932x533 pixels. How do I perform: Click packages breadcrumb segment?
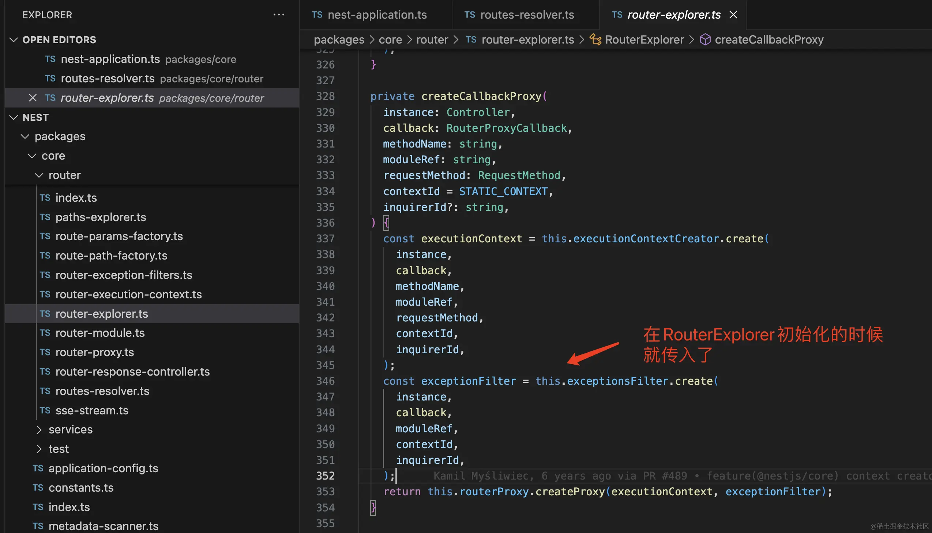coord(339,40)
